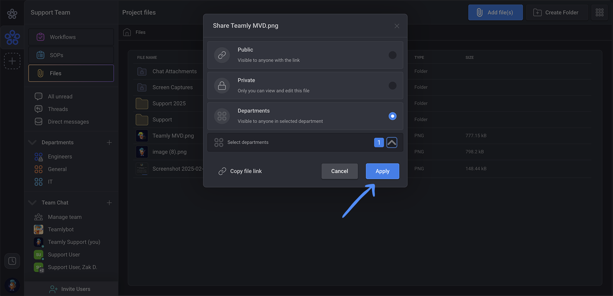Open chat with Teamly Support (you)

[x=74, y=242]
